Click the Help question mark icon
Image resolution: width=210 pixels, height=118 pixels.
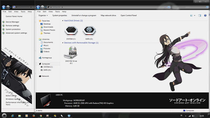(x=205, y=15)
